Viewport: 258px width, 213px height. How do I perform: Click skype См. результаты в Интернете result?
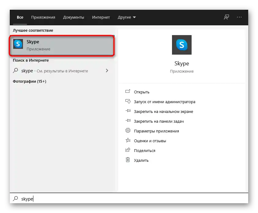point(62,71)
